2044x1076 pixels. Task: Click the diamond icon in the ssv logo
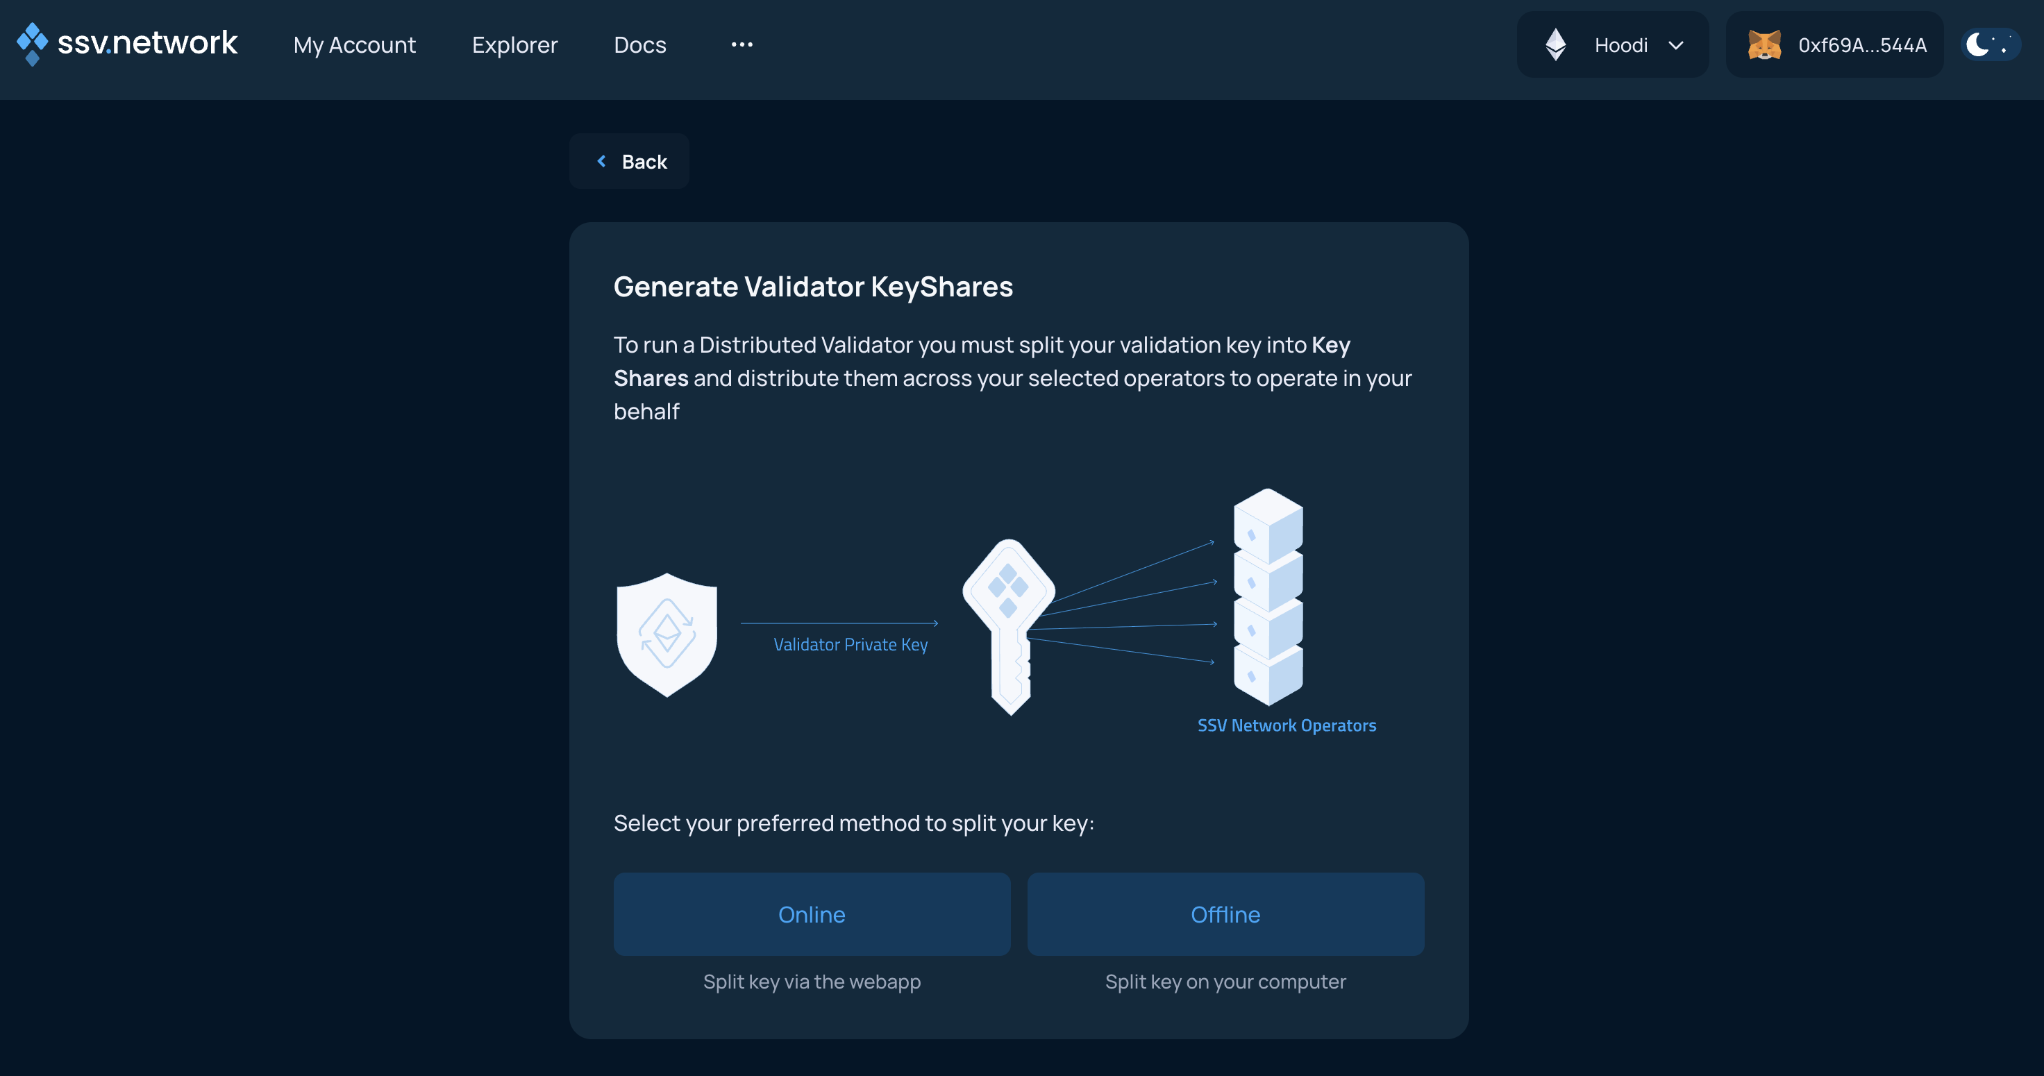tap(31, 43)
